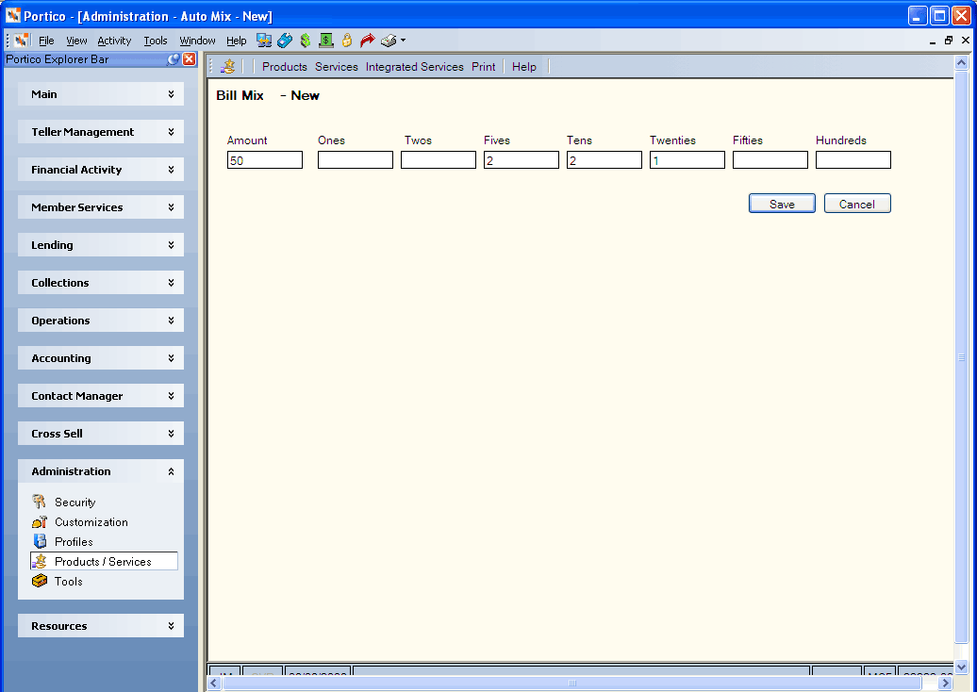Open the printer icon dropdown arrow
This screenshot has height=692, width=977.
click(403, 41)
